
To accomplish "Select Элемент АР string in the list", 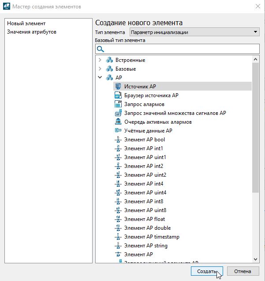I will coord(146,246).
